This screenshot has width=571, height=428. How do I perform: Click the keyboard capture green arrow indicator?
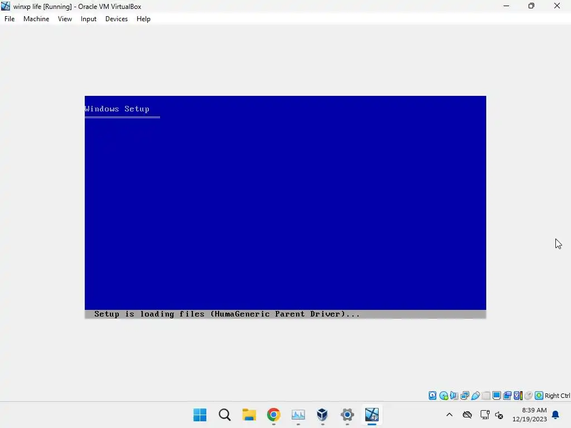(x=539, y=396)
